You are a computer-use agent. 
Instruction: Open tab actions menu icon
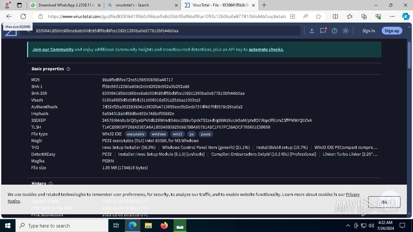point(19,5)
